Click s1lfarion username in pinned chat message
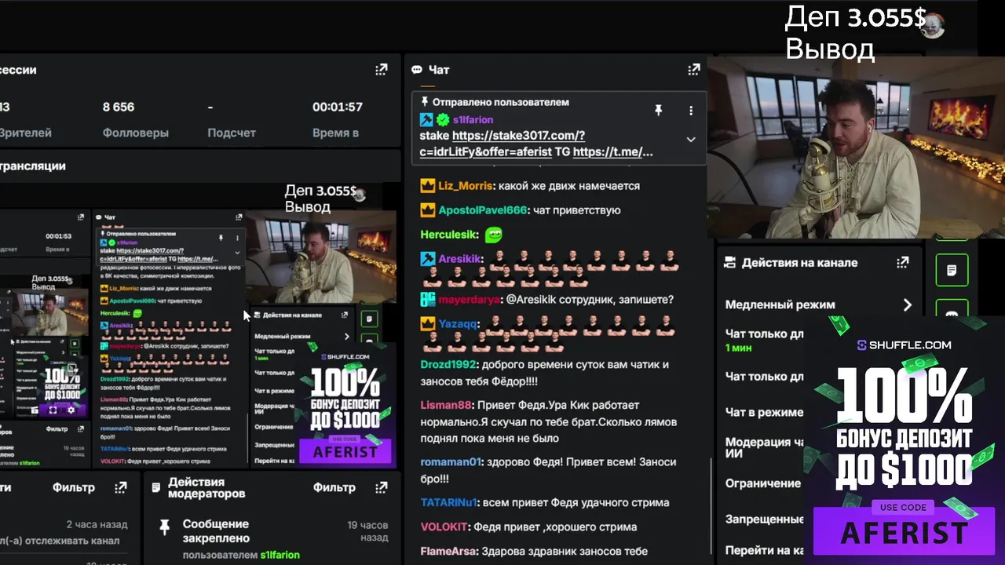1005x565 pixels. pos(473,120)
